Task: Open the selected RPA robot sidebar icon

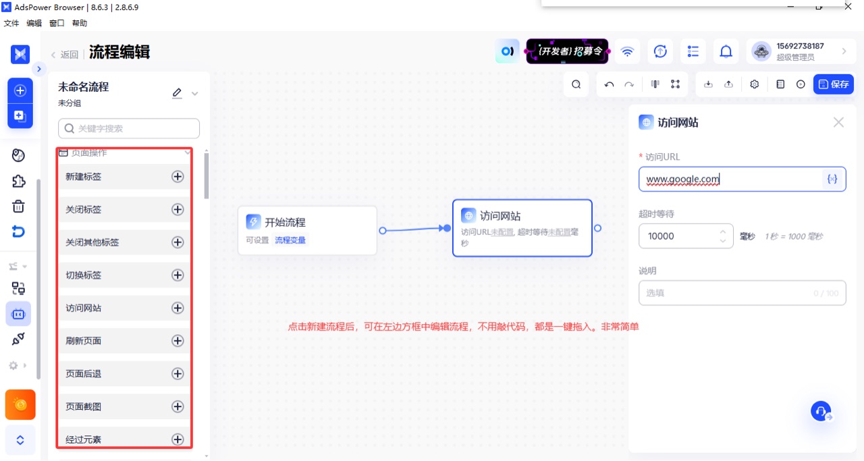Action: [18, 314]
